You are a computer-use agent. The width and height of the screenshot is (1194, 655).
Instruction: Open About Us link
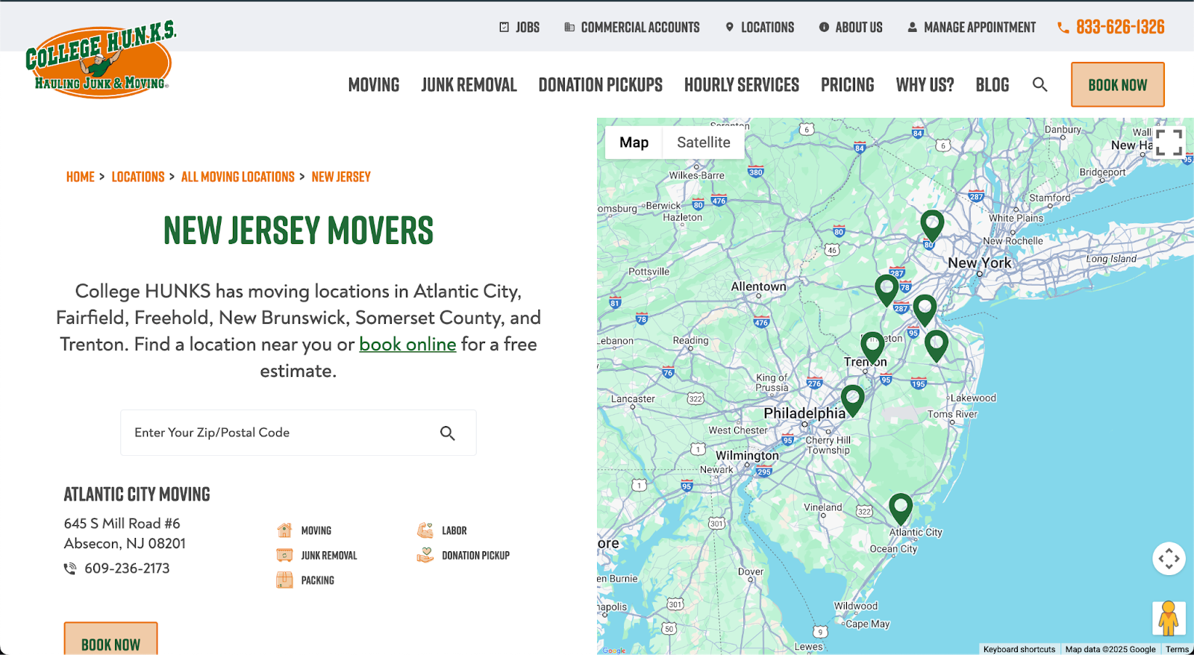pyautogui.click(x=858, y=27)
